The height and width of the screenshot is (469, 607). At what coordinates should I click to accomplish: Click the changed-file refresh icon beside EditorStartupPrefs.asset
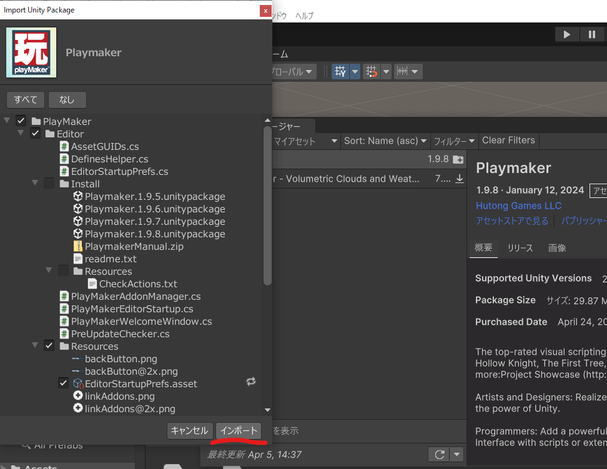tap(251, 382)
